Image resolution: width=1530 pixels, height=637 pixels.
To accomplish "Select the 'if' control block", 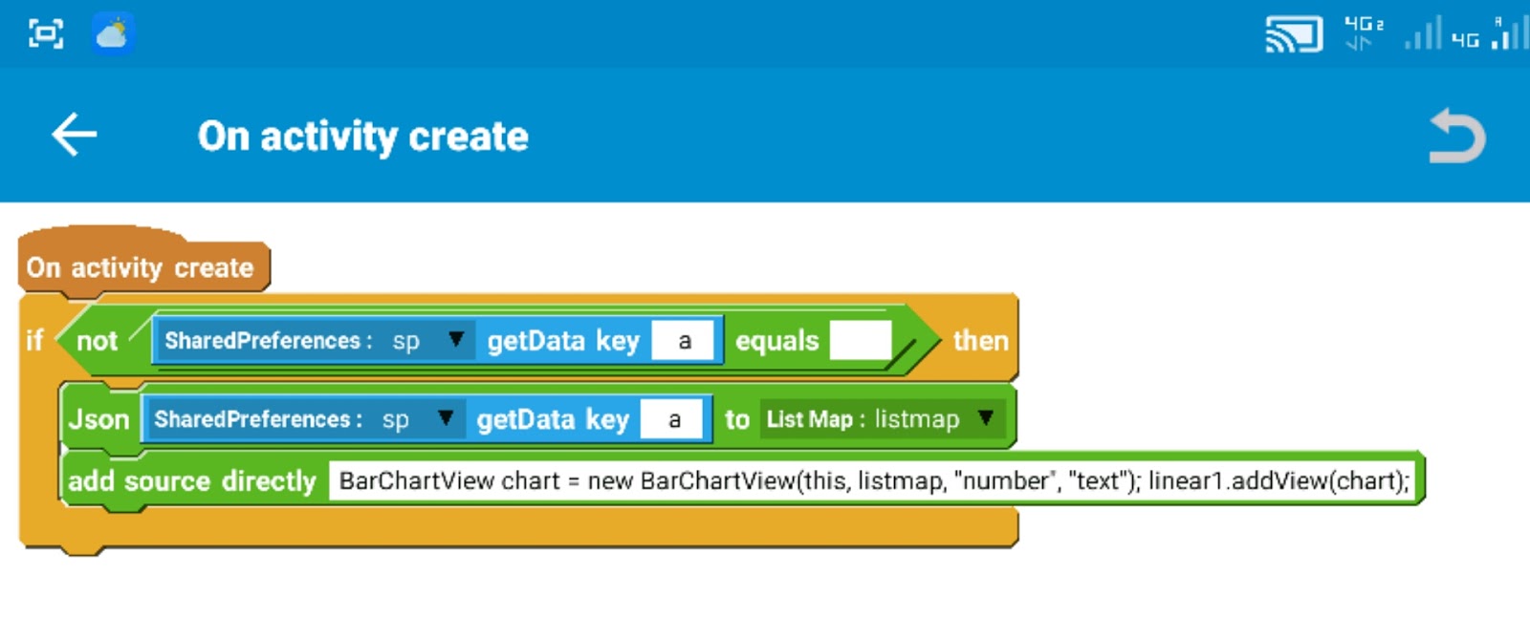I will coord(34,341).
